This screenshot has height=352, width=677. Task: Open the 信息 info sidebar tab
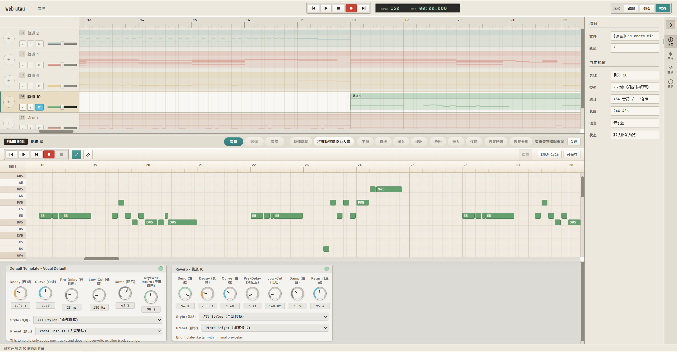point(670,41)
